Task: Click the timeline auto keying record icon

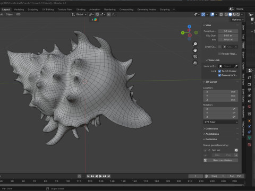Action: (79, 176)
